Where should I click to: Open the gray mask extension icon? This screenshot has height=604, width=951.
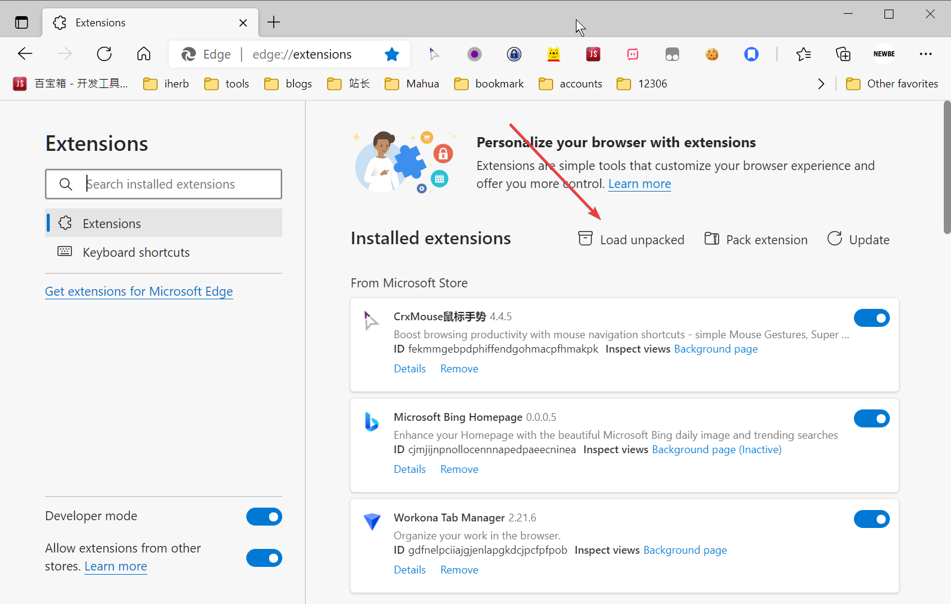click(672, 54)
